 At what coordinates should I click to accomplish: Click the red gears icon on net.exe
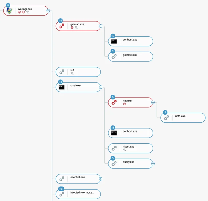114,102
